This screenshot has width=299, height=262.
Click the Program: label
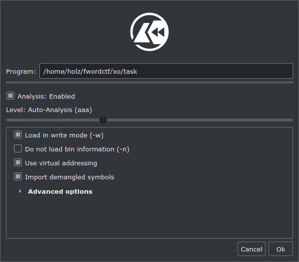[x=21, y=71]
